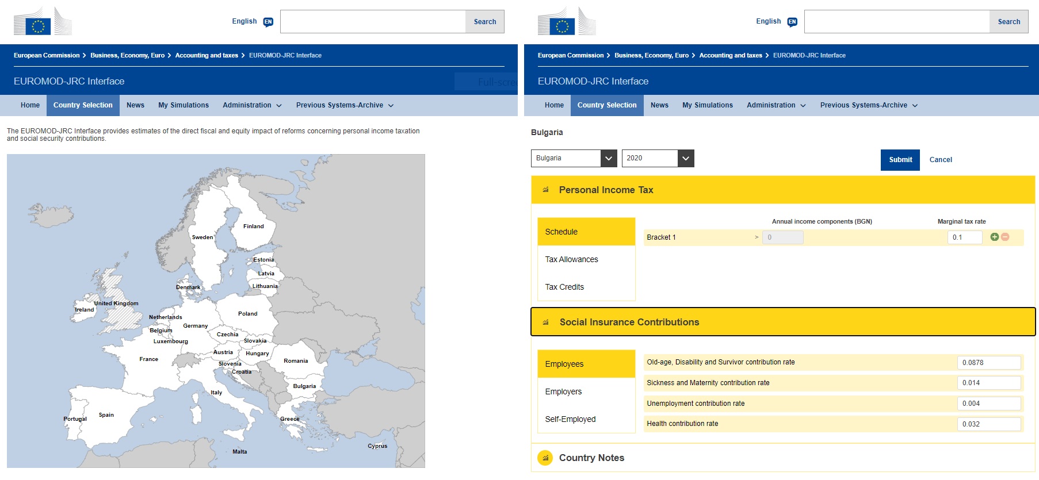Open News tab in right window
The width and height of the screenshot is (1039, 480).
[x=659, y=105]
